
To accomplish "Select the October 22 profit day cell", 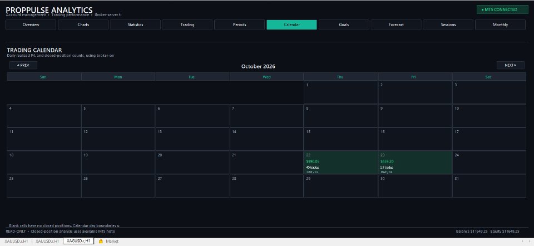I will tap(341, 163).
